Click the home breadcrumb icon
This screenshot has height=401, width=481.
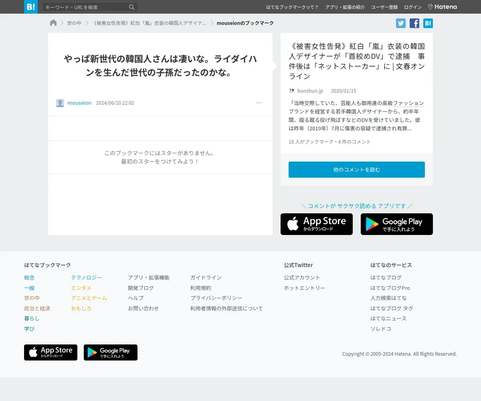(x=53, y=23)
